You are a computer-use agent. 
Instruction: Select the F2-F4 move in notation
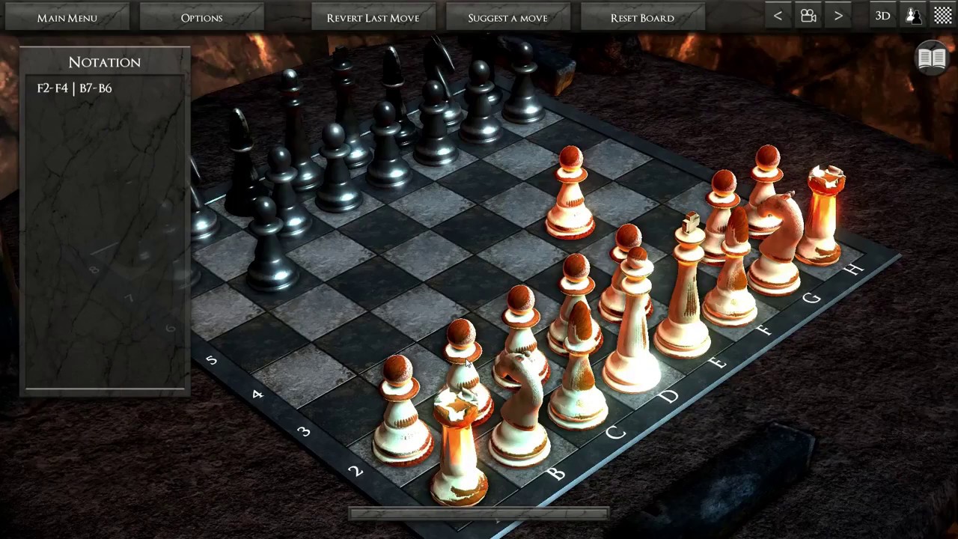click(x=52, y=88)
